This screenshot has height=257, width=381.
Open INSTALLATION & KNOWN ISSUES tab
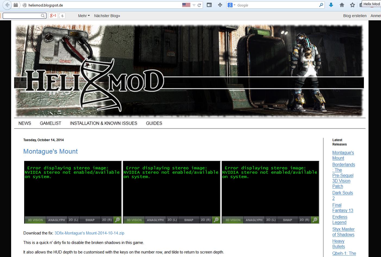[103, 123]
